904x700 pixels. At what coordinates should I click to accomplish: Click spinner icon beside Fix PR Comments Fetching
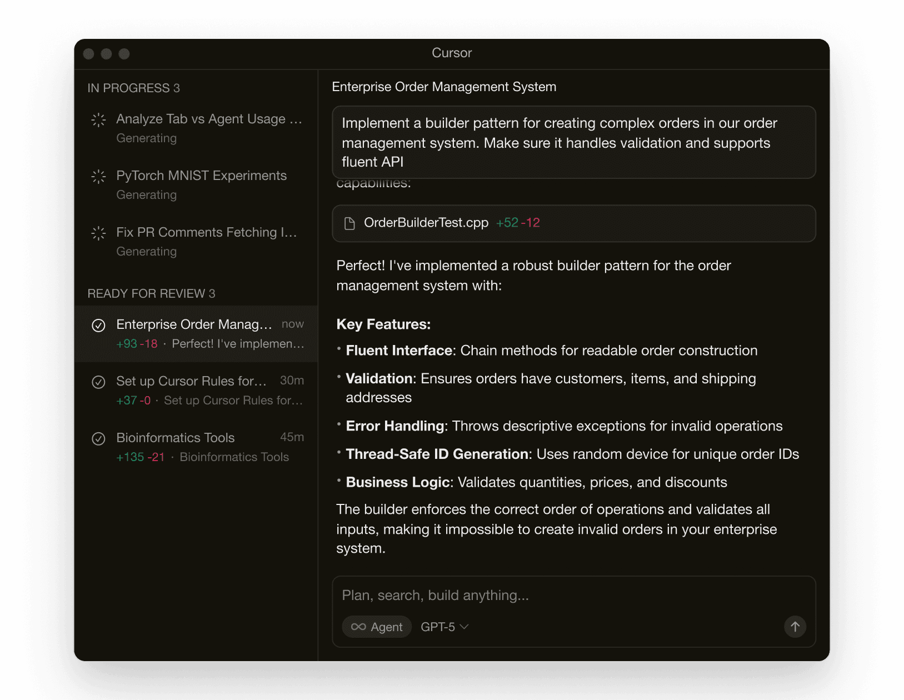coord(98,233)
